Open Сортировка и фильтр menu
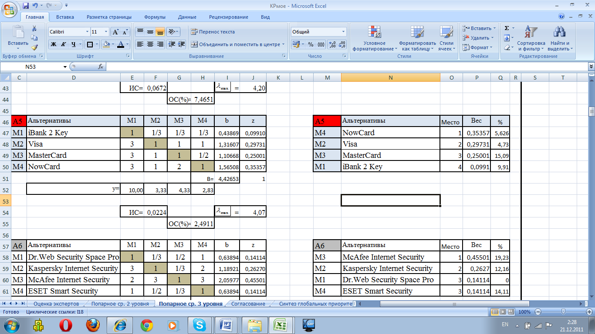The width and height of the screenshot is (595, 334). click(x=531, y=38)
